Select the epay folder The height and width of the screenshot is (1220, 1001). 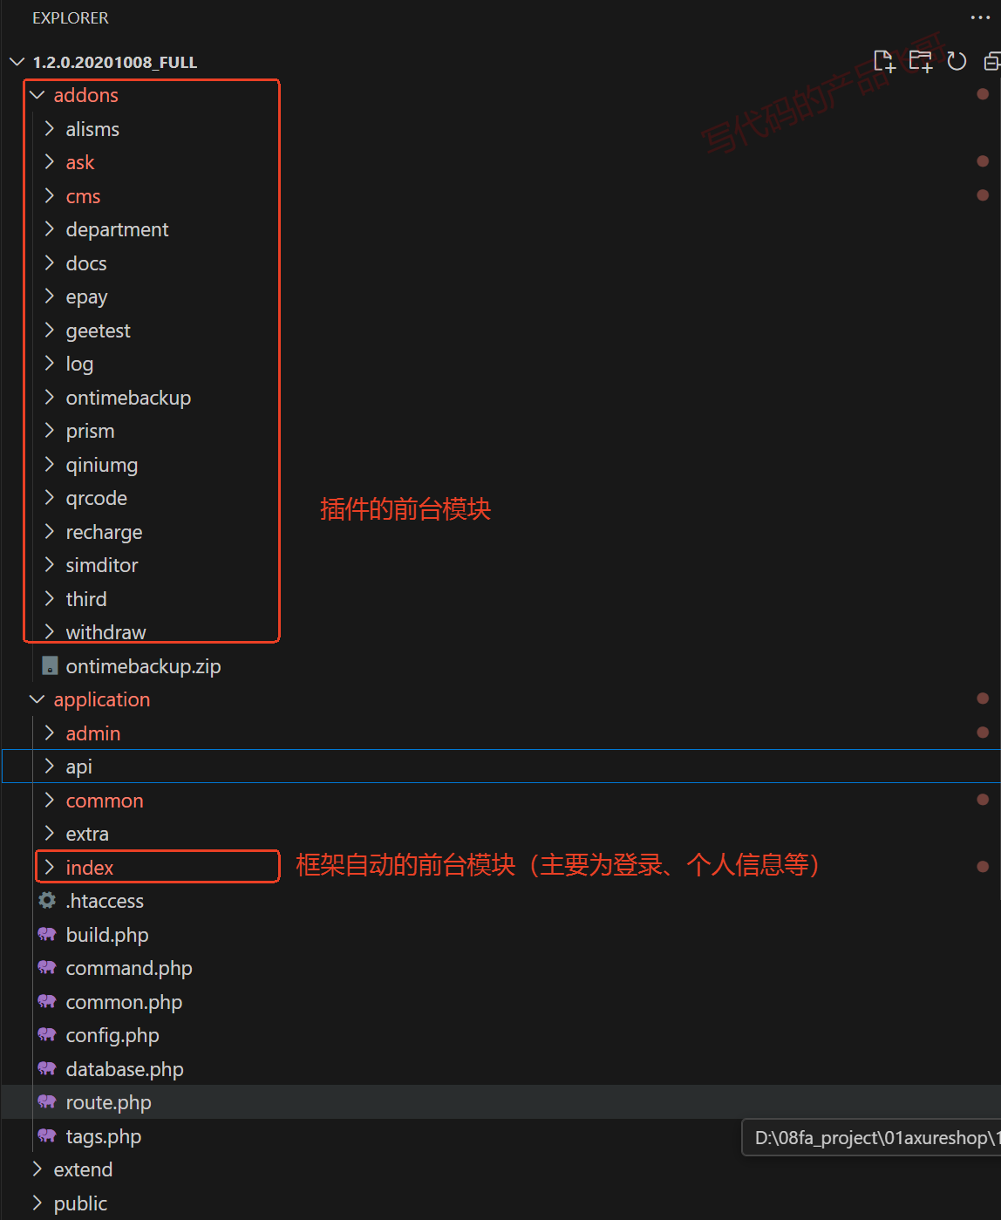[86, 296]
